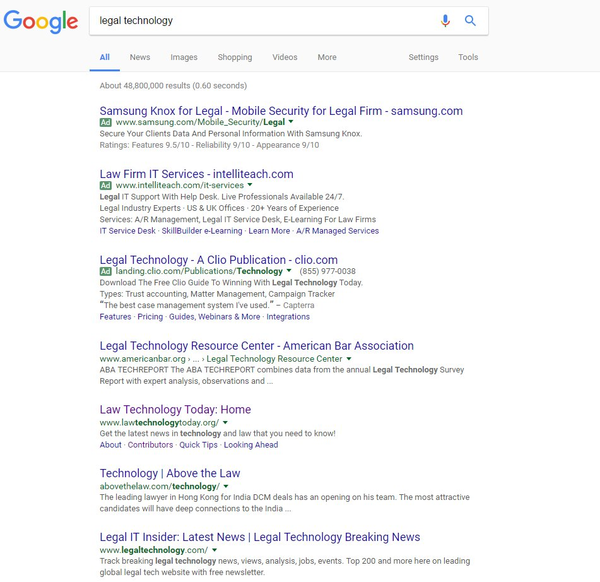Screen dimensions: 600x582
Task: Open the search Tools options
Action: 468,57
